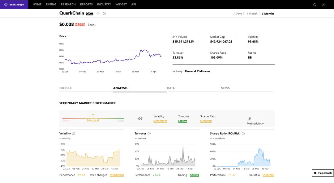Click info icon next to QKC badge
This screenshot has width=334, height=183.
[x=104, y=13]
